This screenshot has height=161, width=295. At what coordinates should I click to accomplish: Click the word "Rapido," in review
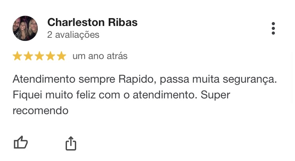(x=137, y=80)
